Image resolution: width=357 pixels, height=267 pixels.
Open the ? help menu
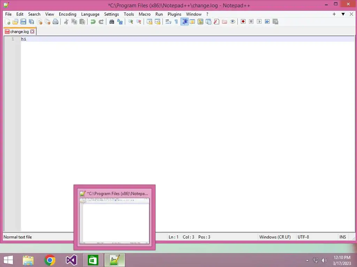coord(207,14)
